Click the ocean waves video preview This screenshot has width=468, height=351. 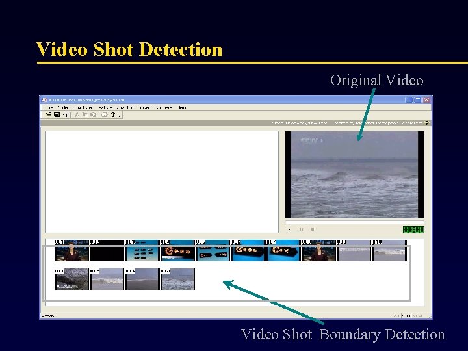(354, 175)
